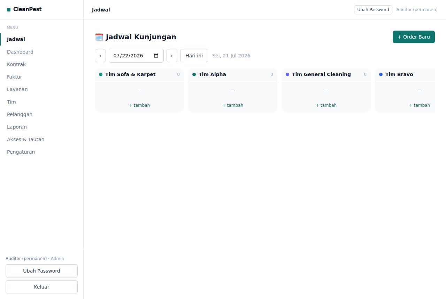Viewport: 446px width, 299px height.
Task: Click the purple dot of Tim General Cleaning
Action: 287,74
